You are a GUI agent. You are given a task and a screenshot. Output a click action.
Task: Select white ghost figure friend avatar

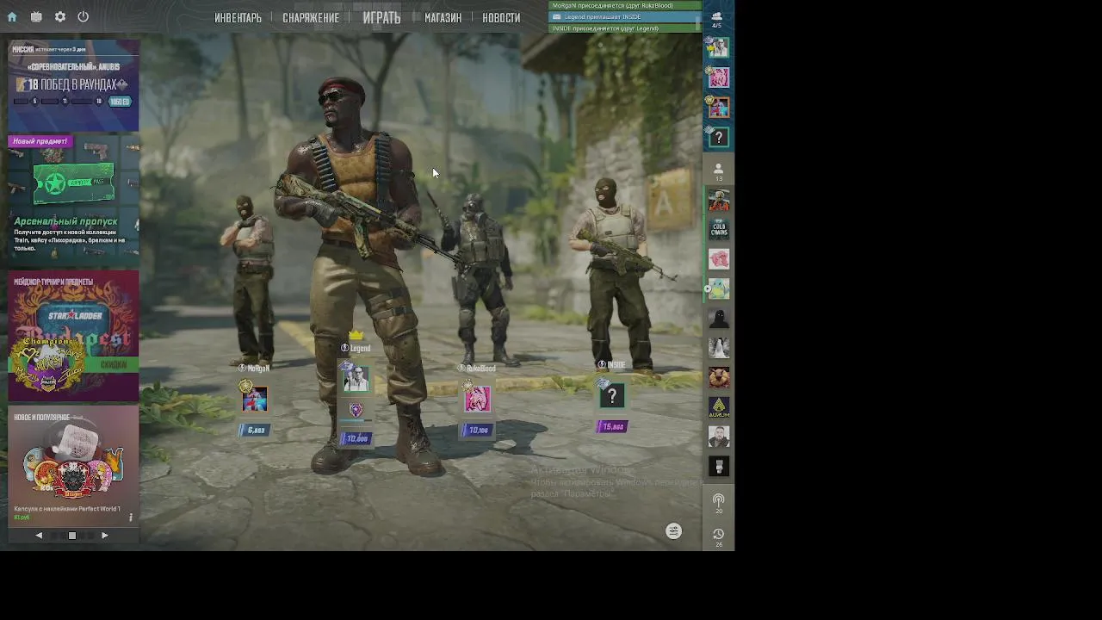point(719,348)
